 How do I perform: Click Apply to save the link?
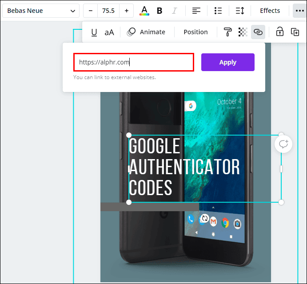tap(227, 62)
